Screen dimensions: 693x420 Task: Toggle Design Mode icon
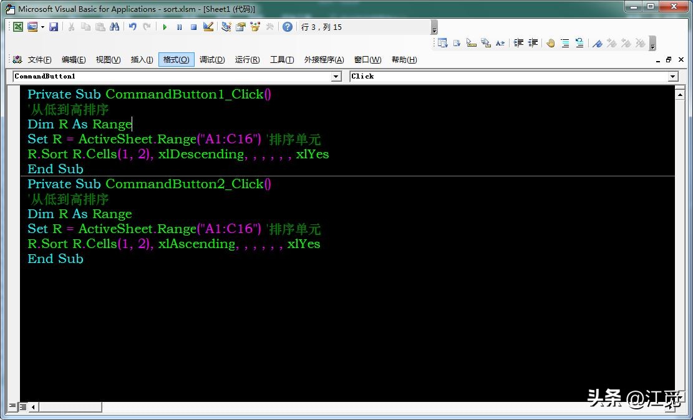[208, 27]
